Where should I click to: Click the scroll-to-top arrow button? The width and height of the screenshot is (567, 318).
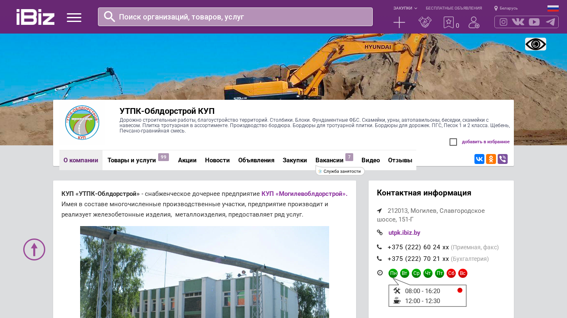(x=34, y=249)
